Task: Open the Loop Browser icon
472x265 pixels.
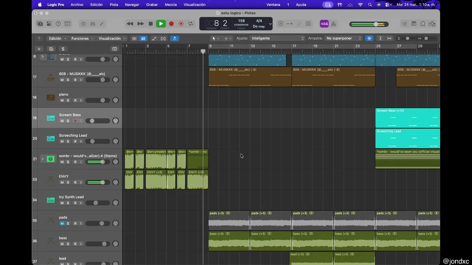Action: [423, 24]
